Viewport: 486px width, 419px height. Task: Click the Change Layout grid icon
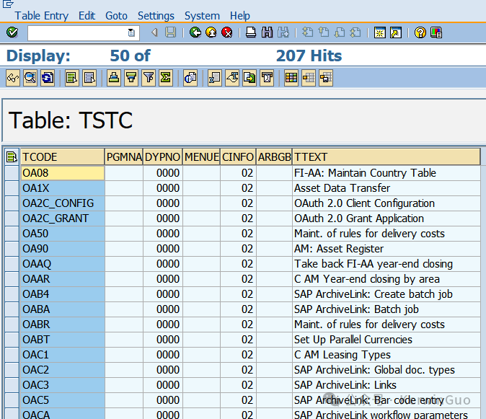pyautogui.click(x=291, y=77)
